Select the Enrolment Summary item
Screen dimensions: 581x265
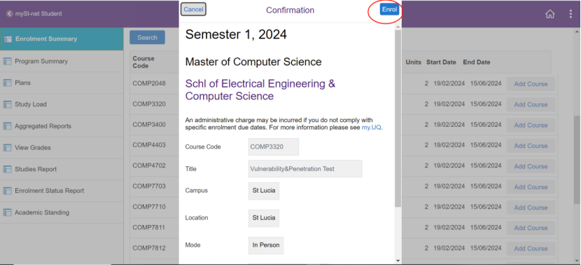pyautogui.click(x=62, y=39)
